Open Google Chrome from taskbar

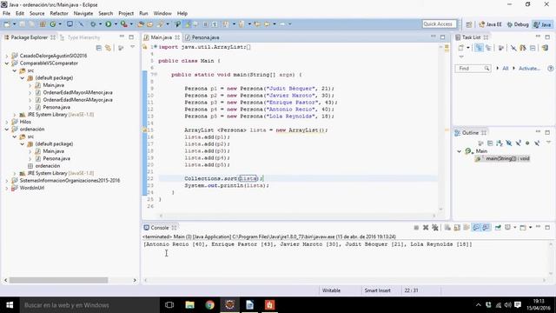pos(209,305)
